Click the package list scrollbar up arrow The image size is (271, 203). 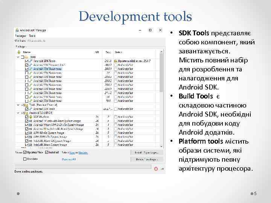click(x=161, y=52)
